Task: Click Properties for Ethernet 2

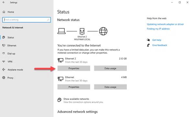Action: [74, 68]
